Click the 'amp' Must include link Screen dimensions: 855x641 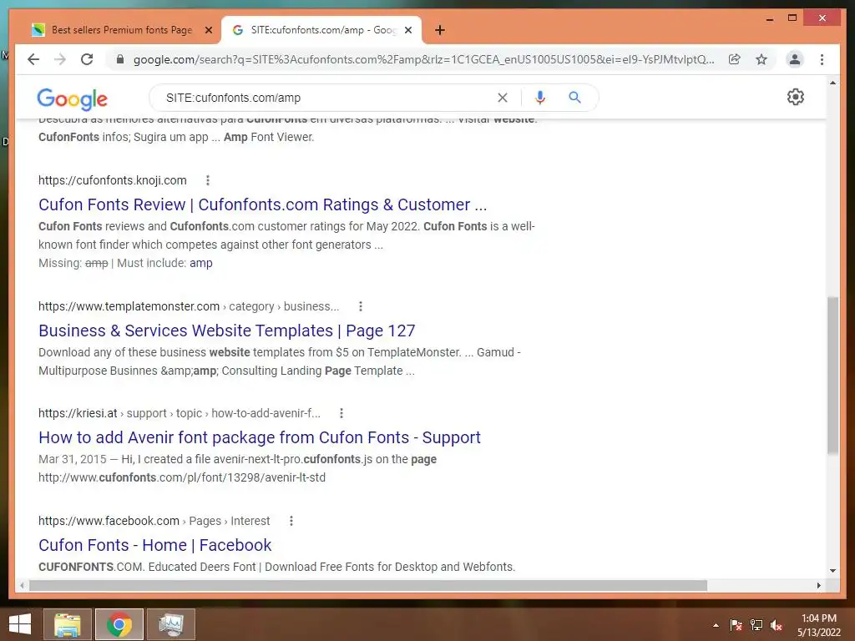pos(200,263)
